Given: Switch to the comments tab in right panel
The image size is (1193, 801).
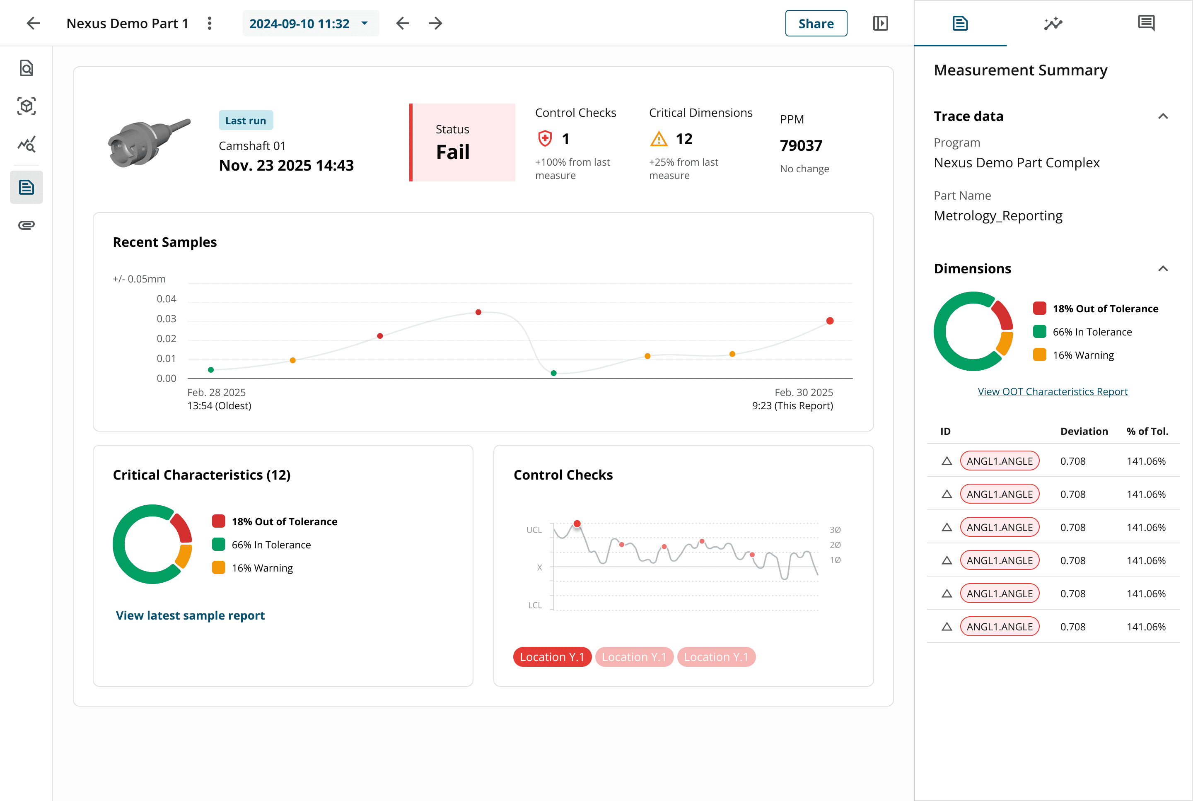Looking at the screenshot, I should click(1146, 24).
